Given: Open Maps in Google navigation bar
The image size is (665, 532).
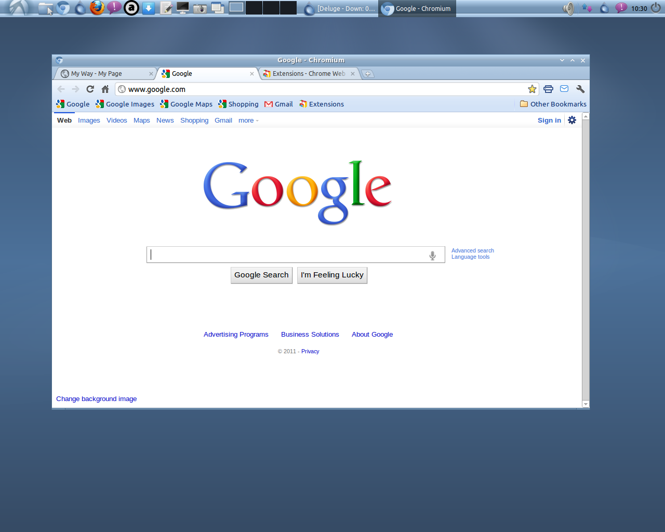Looking at the screenshot, I should click(x=142, y=121).
